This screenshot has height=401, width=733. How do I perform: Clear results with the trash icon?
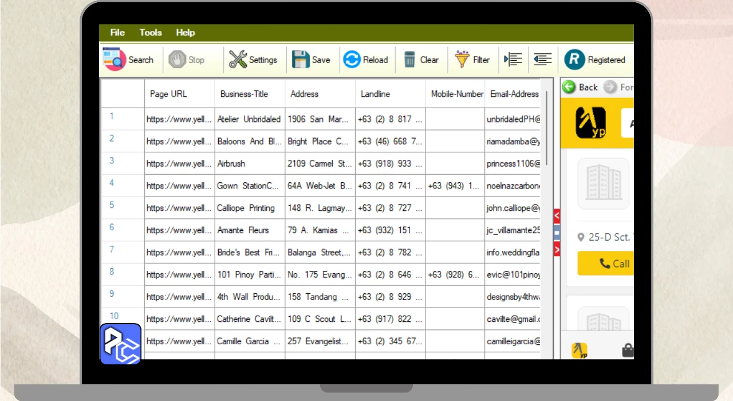point(409,60)
